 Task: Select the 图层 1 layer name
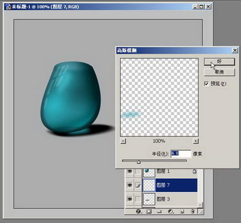click(x=163, y=171)
